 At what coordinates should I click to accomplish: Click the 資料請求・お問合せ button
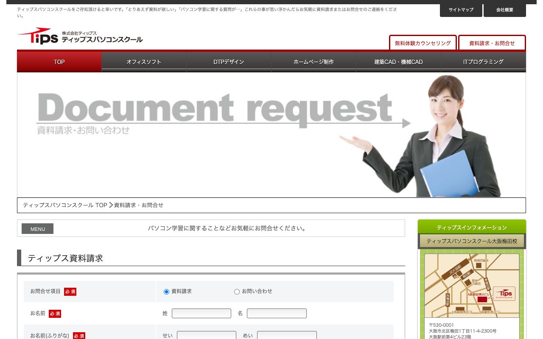tap(492, 43)
